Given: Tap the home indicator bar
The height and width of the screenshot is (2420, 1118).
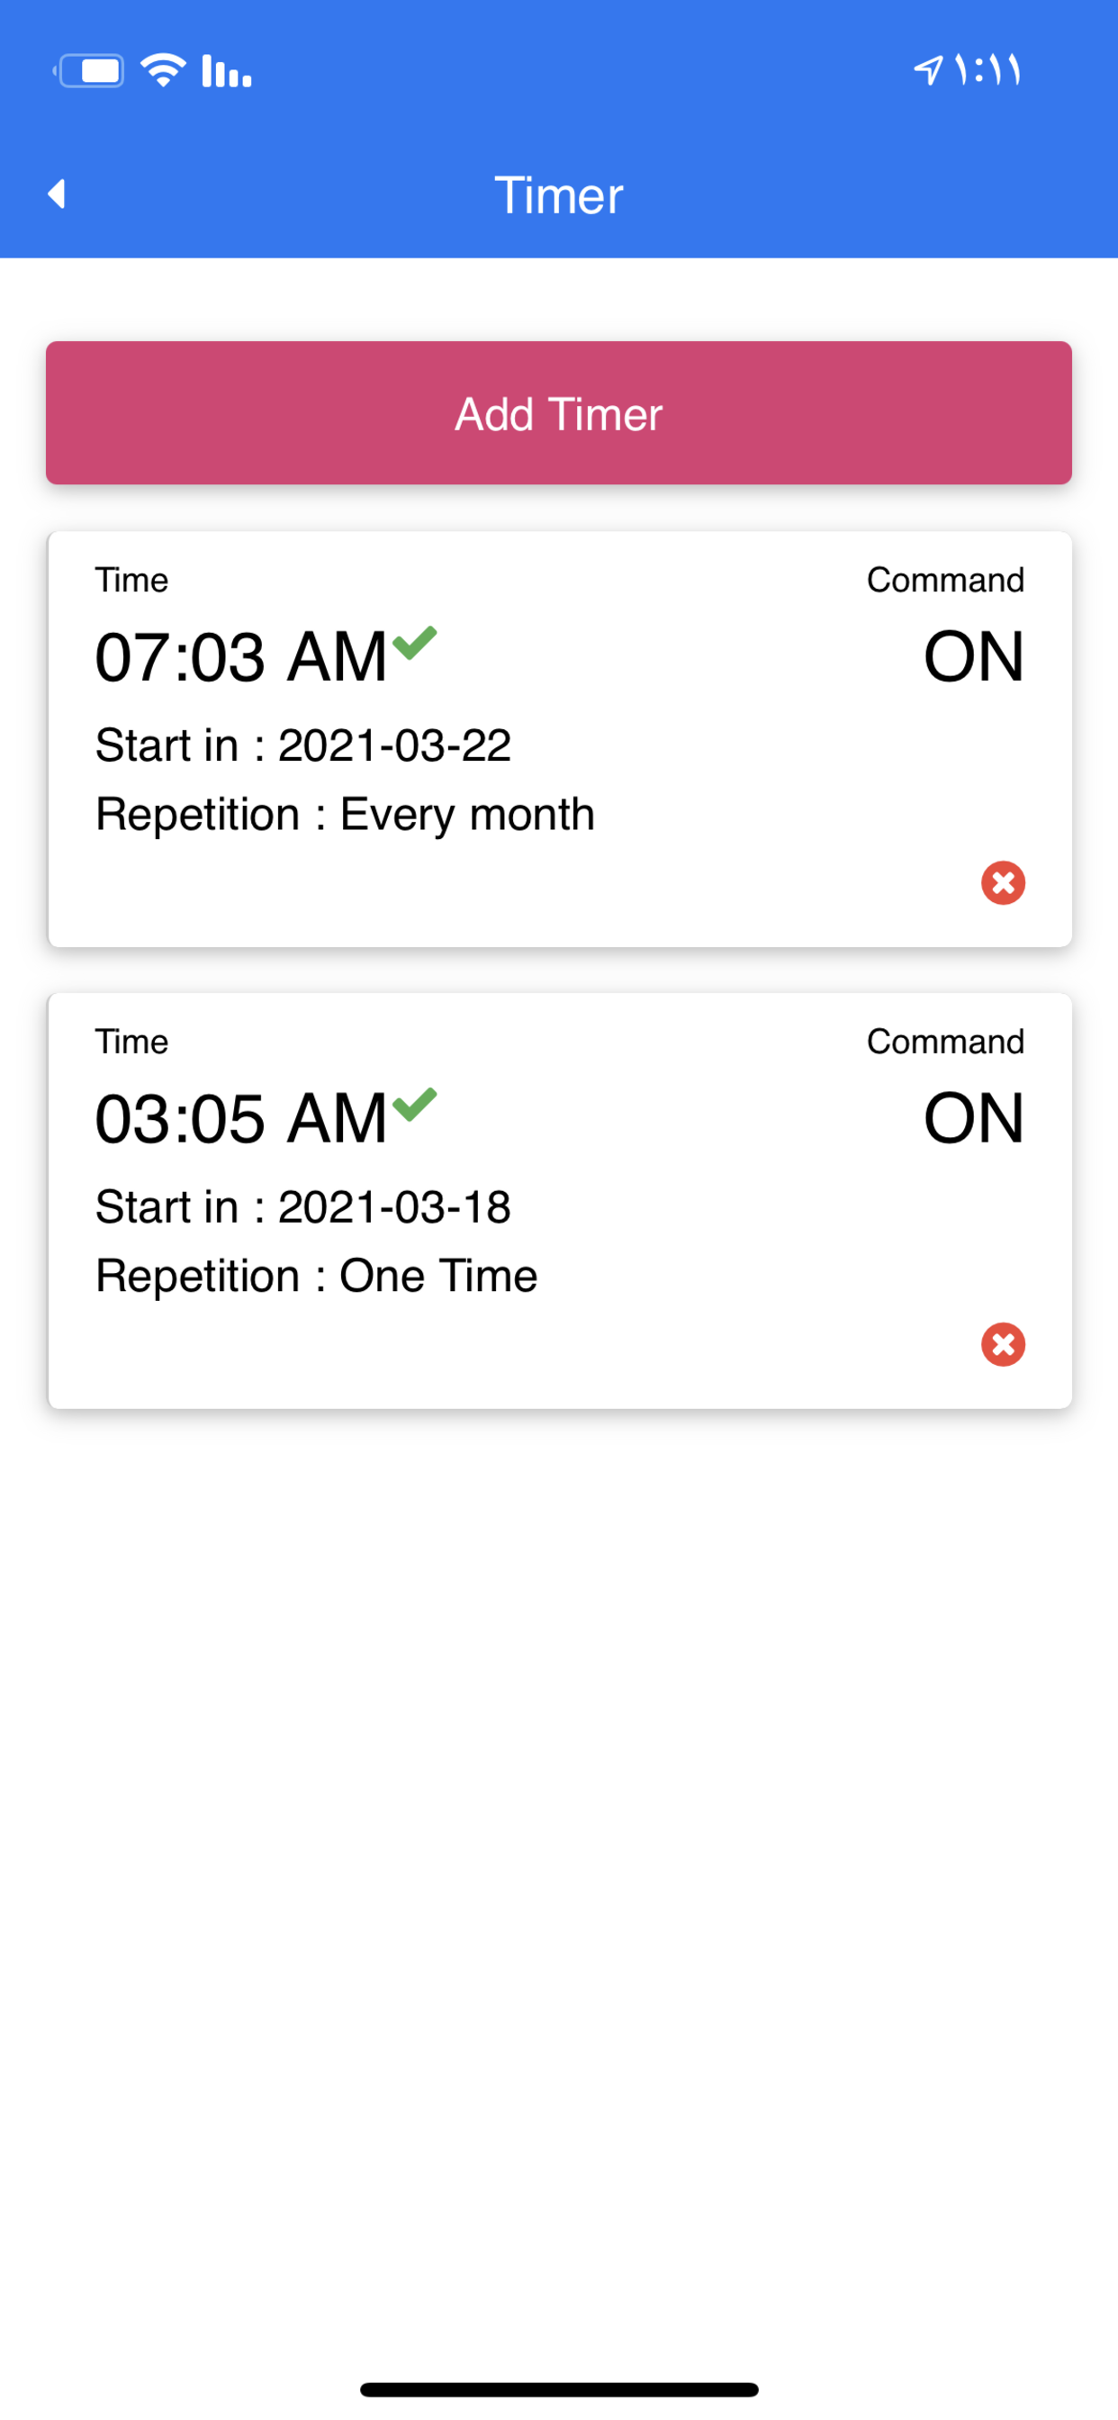Looking at the screenshot, I should [559, 2389].
